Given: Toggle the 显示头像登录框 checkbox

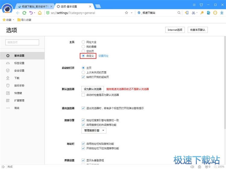Looking at the screenshot, I should pos(83,160).
